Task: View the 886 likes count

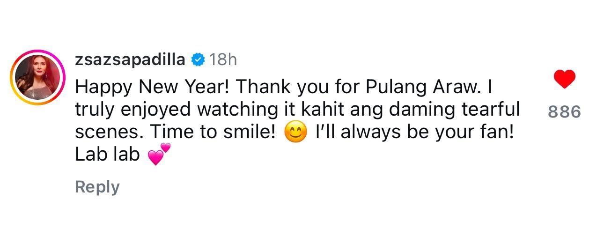Action: pyautogui.click(x=564, y=111)
